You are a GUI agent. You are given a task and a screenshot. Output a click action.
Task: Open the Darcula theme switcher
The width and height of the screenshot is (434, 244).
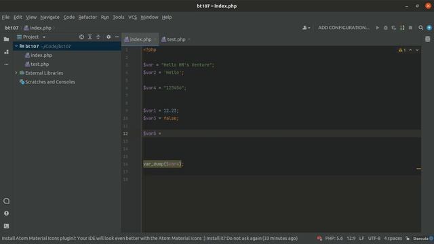pos(420,238)
